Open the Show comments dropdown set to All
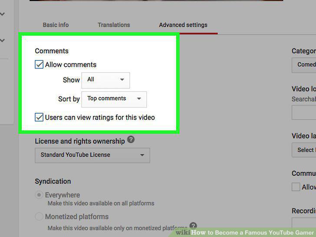The width and height of the screenshot is (316, 237). coord(105,80)
